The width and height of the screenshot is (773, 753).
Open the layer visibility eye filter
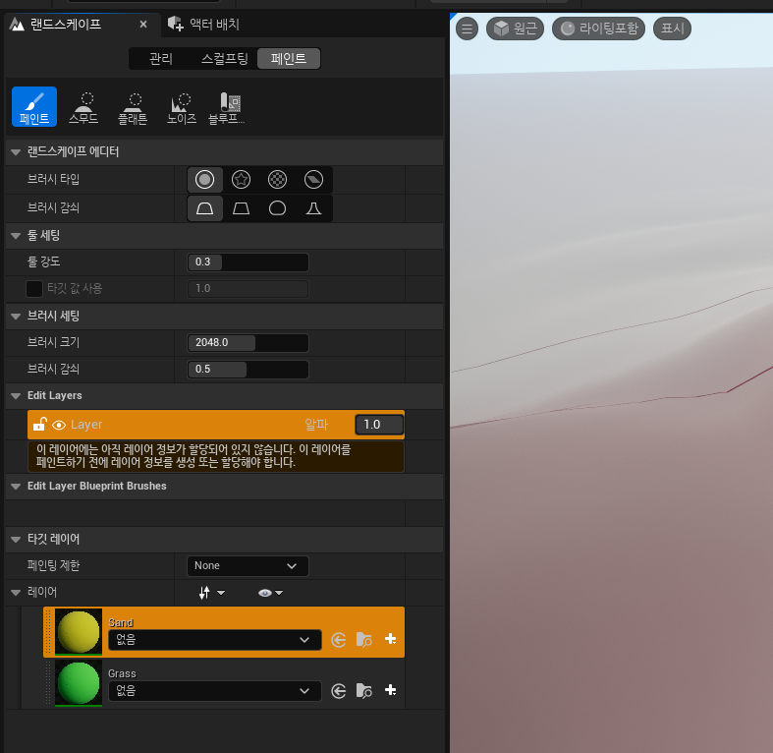point(270,593)
